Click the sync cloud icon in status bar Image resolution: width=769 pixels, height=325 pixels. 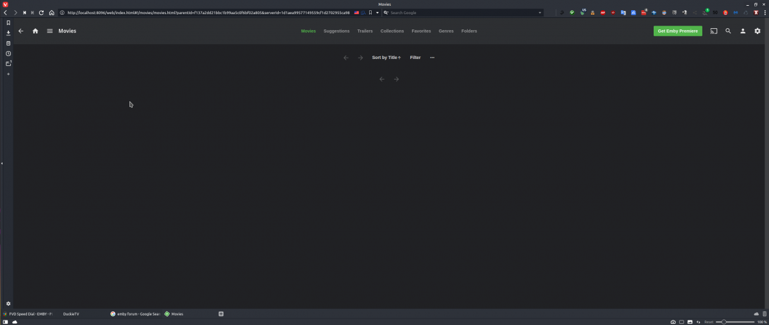14,322
